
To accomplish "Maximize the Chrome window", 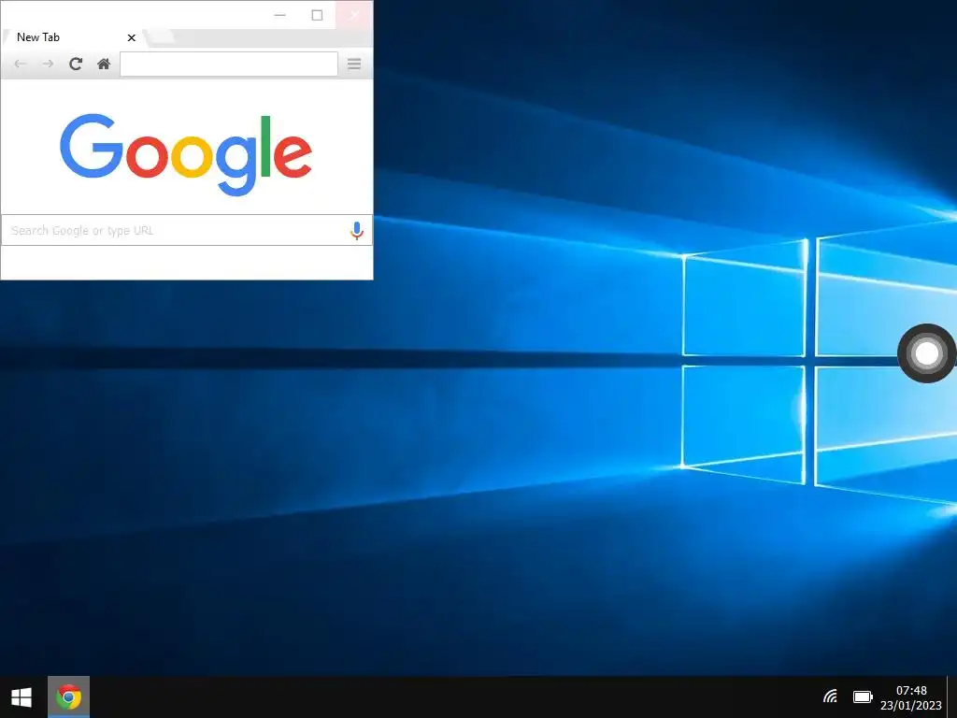I will pyautogui.click(x=317, y=15).
